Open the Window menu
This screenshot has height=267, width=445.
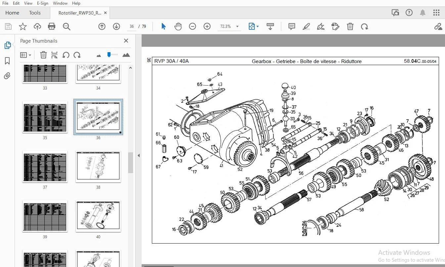click(x=60, y=3)
